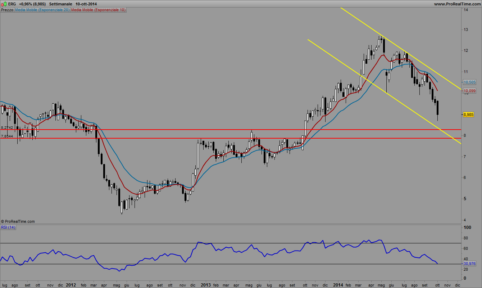The width and height of the screenshot is (482, 288).
Task: Open Media Mobile (Esponenziale 10) indicator label
Action: point(98,10)
